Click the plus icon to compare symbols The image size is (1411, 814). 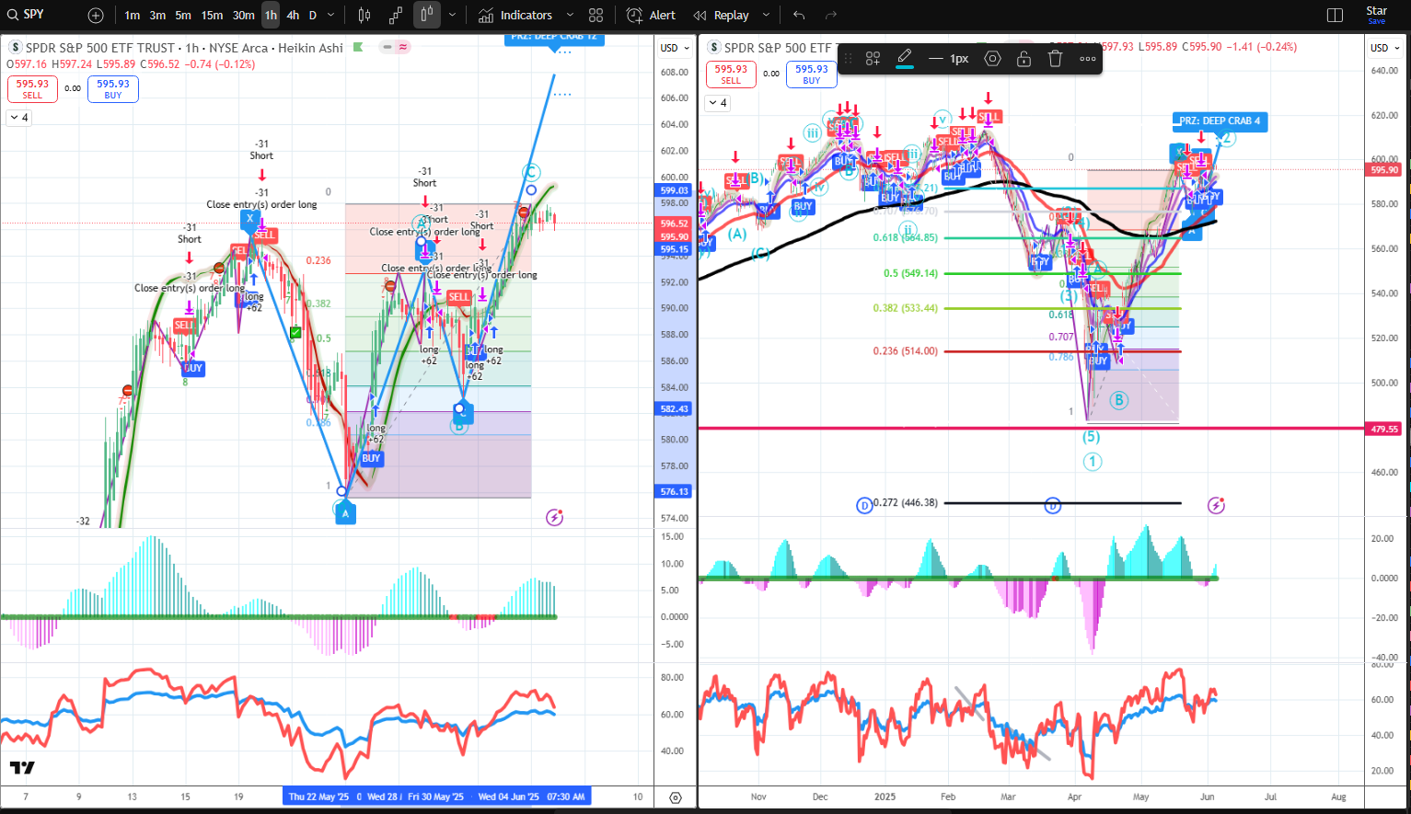[x=96, y=16]
